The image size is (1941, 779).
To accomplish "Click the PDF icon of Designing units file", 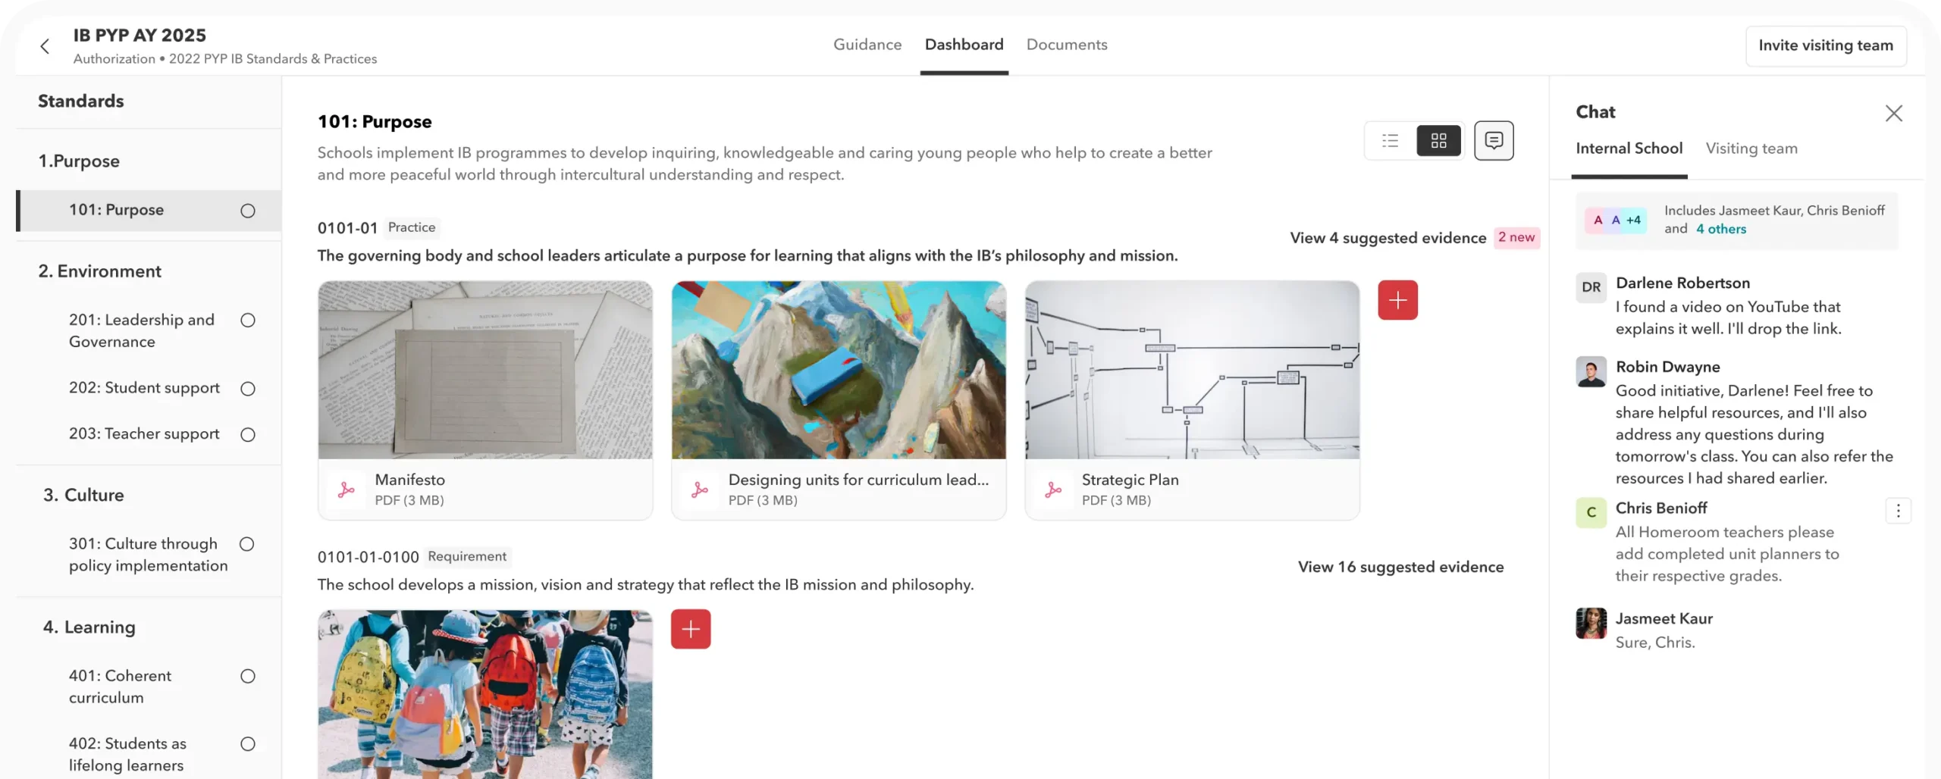I will pyautogui.click(x=700, y=490).
